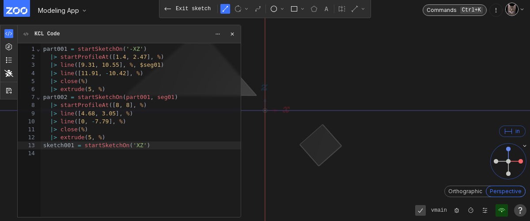Toggle the KCL Code pane sidebar button
The image size is (530, 221).
(9, 34)
